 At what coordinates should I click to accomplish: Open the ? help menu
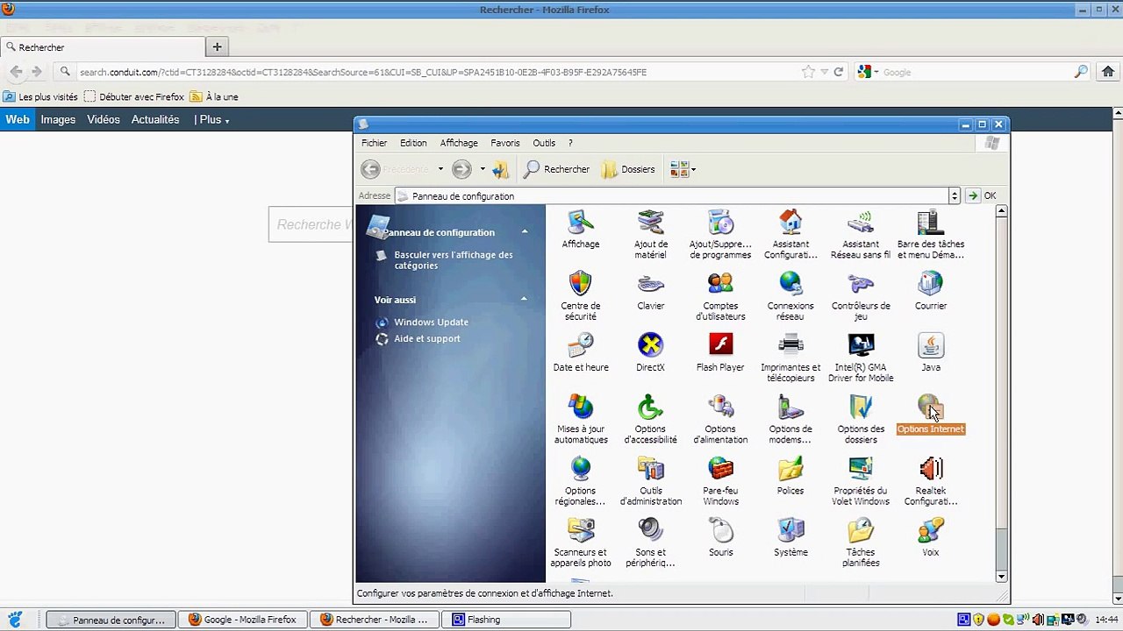tap(570, 143)
